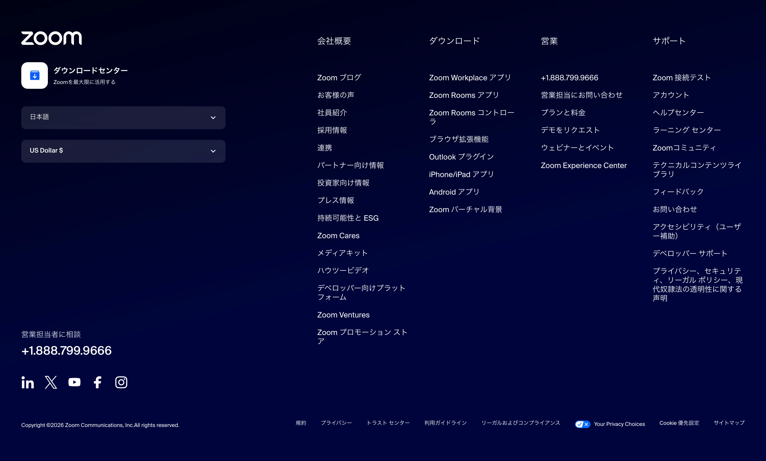Open 連携 link
The image size is (766, 461).
pyautogui.click(x=324, y=148)
